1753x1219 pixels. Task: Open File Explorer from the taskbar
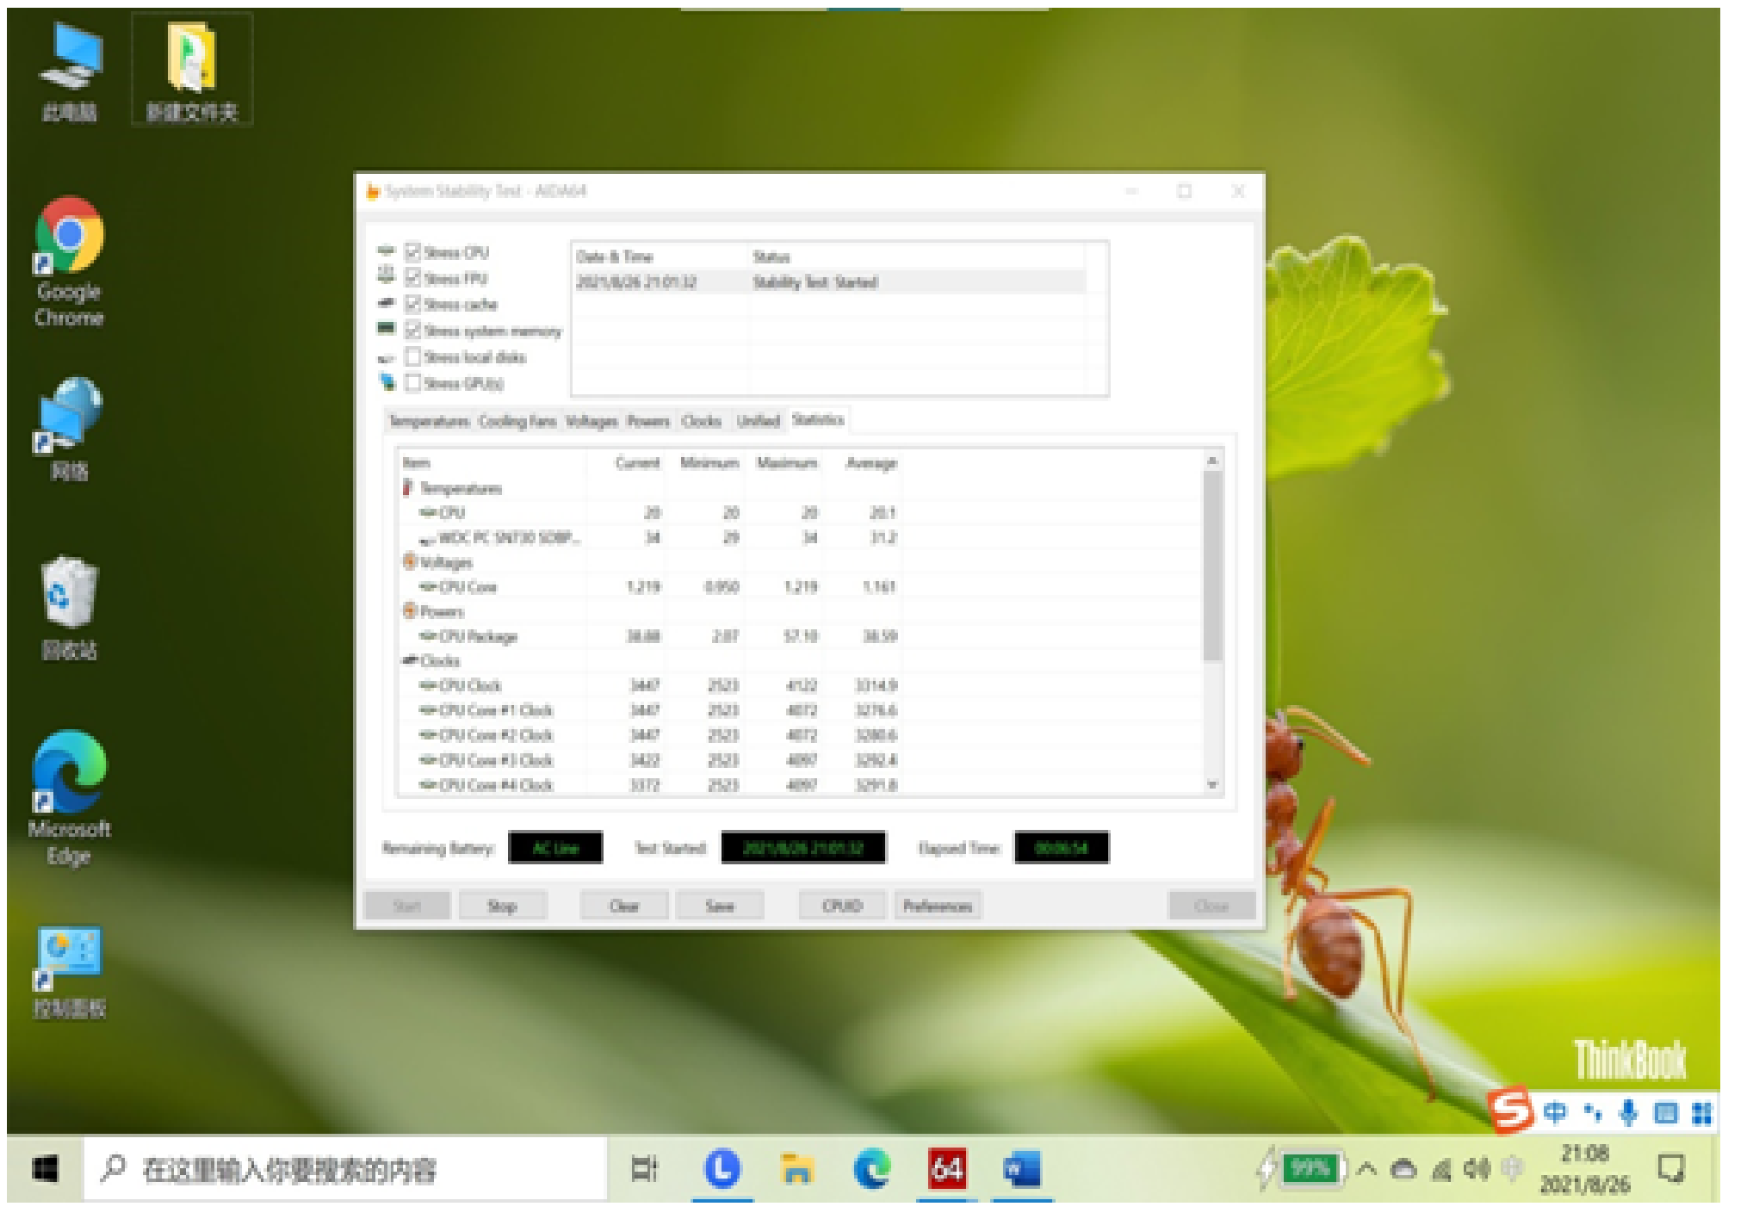pos(796,1170)
